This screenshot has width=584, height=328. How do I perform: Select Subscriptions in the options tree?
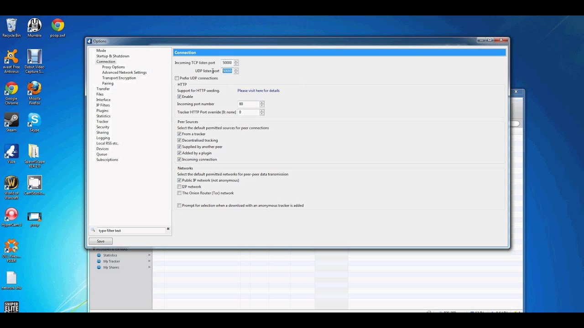(107, 160)
